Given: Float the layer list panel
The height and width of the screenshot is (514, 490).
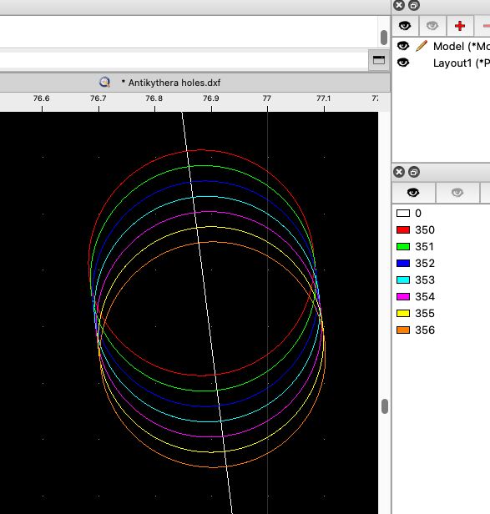Looking at the screenshot, I should coord(414,172).
